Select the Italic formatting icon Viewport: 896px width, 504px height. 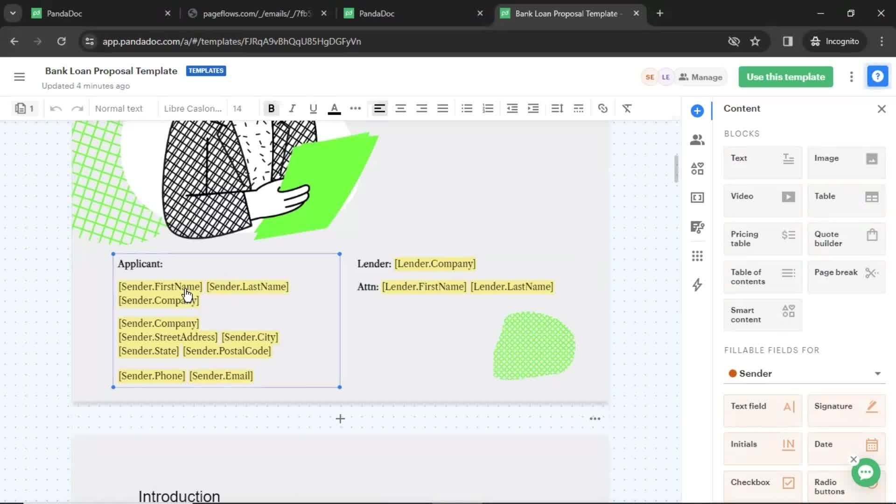[292, 109]
